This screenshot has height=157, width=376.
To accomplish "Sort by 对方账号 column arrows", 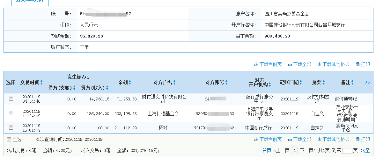I will tap(226, 82).
